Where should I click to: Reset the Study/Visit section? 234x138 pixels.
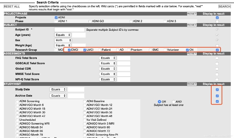tap(192, 84)
